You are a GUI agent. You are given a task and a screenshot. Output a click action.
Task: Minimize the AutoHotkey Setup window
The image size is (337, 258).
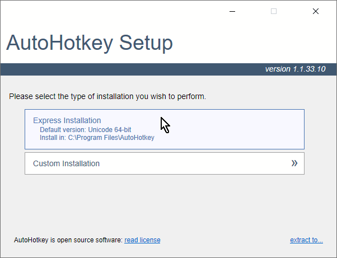click(232, 11)
